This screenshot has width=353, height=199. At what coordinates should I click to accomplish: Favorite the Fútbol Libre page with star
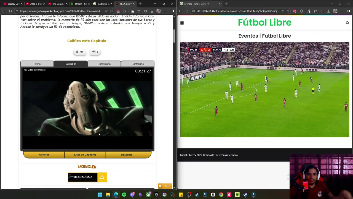tap(288, 11)
